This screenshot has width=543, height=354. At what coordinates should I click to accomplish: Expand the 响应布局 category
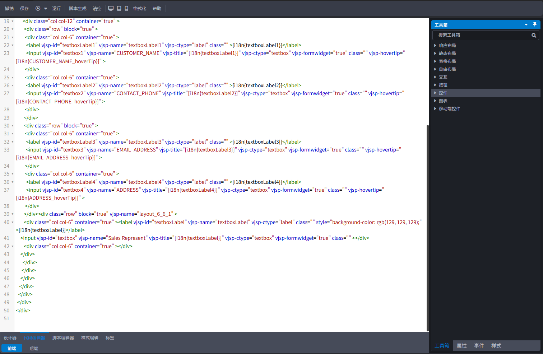point(447,46)
